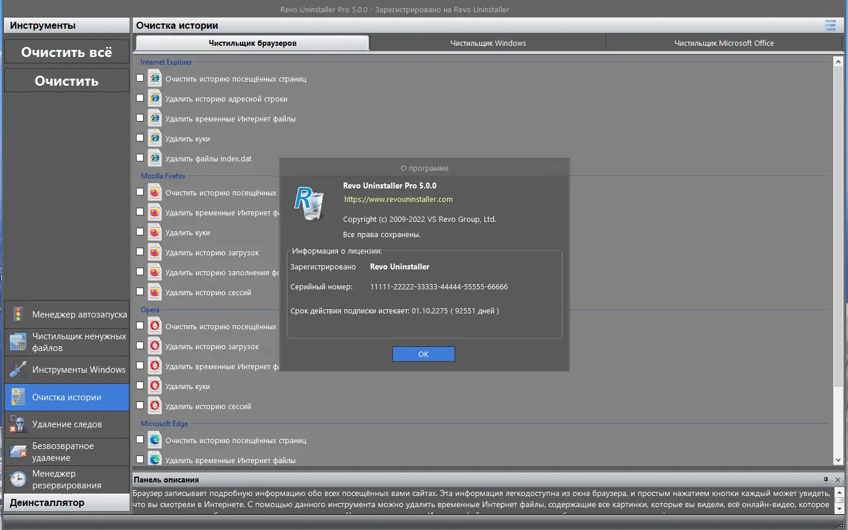Screen dimensions: 848x530
Task: Click the hamburger menu icon top right
Action: pos(830,25)
